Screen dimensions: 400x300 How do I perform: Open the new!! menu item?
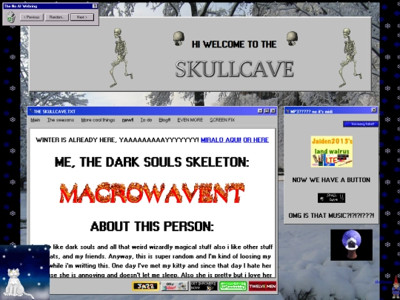[x=127, y=120]
